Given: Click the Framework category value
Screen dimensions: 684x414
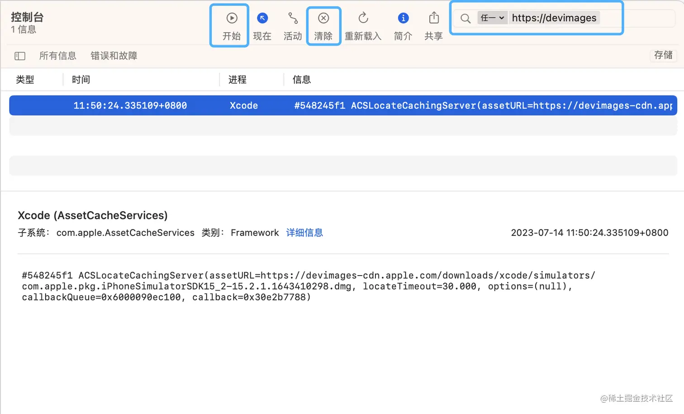Looking at the screenshot, I should click(255, 233).
